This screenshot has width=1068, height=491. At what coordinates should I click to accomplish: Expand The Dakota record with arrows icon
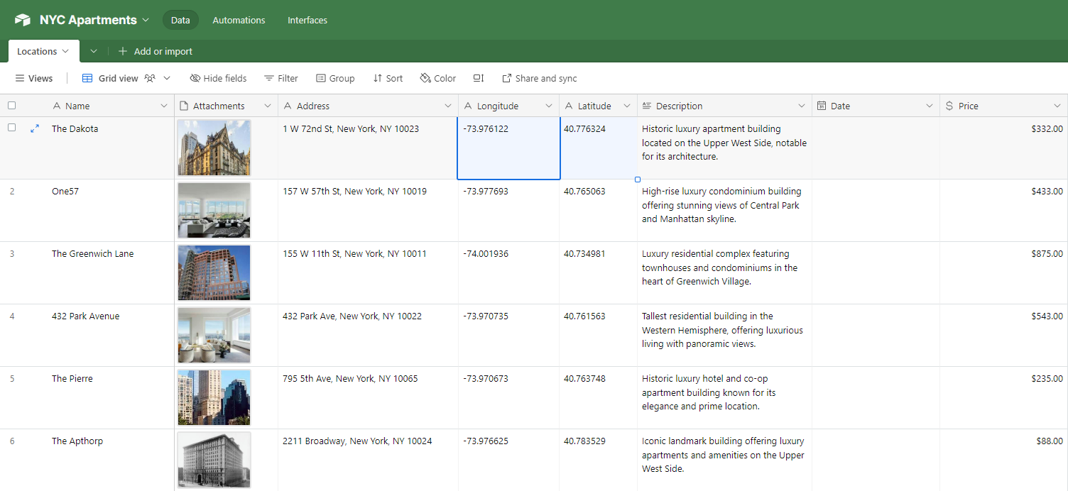(35, 129)
